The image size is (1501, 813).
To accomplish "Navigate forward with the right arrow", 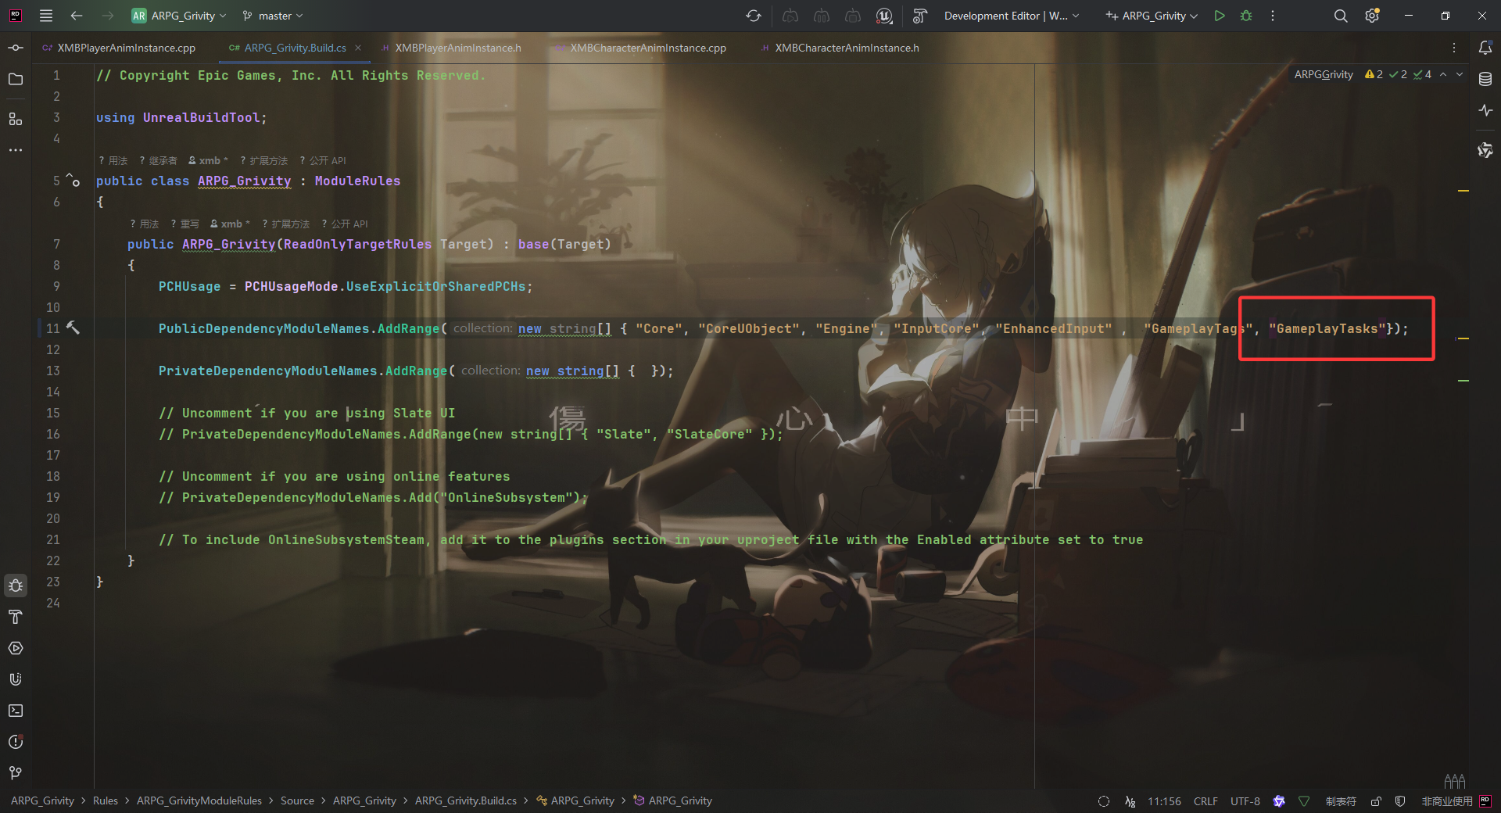I will click(107, 16).
